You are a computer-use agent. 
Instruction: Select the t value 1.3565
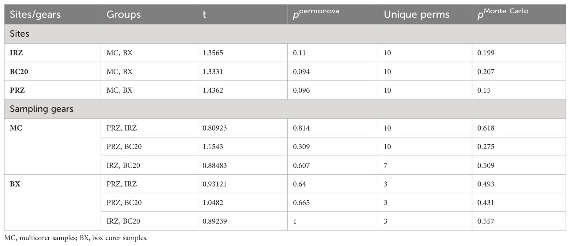coord(213,53)
